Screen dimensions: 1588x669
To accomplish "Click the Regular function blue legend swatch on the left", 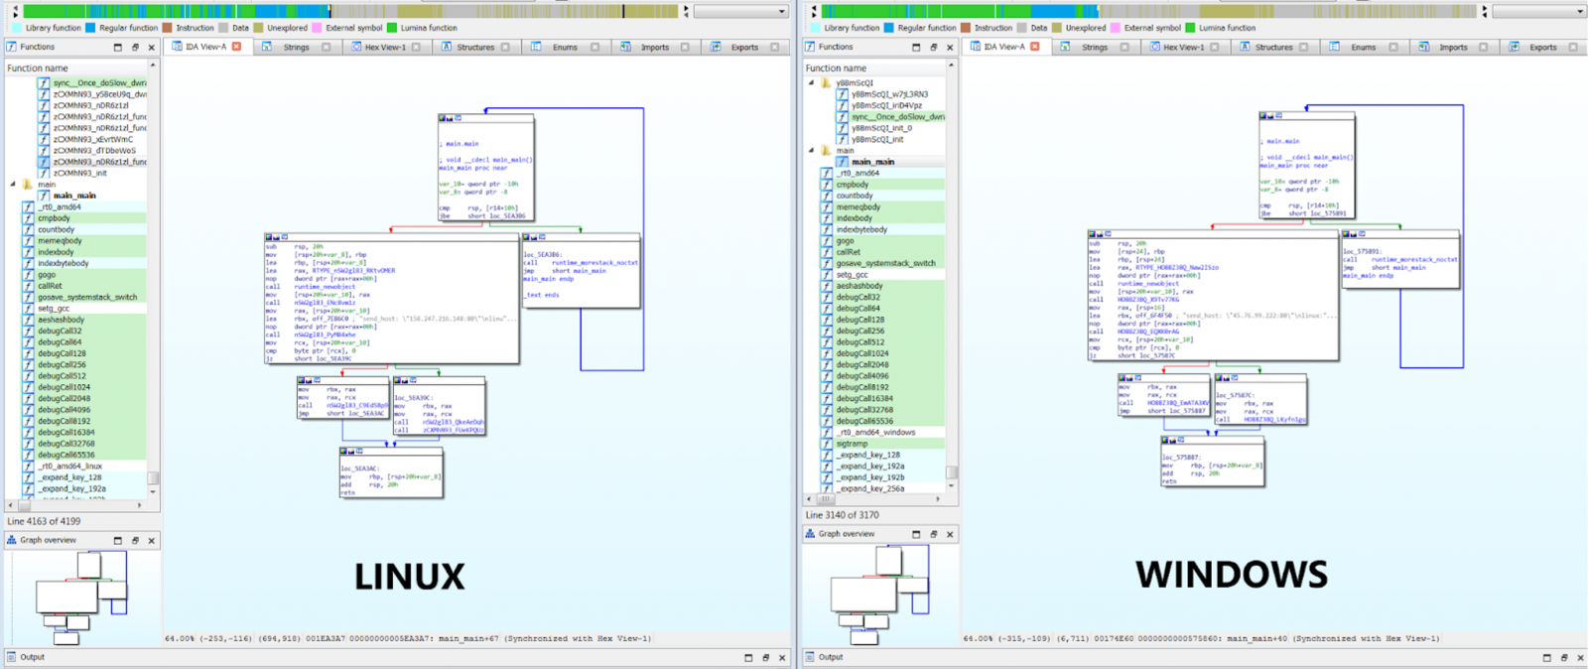I will (x=91, y=28).
